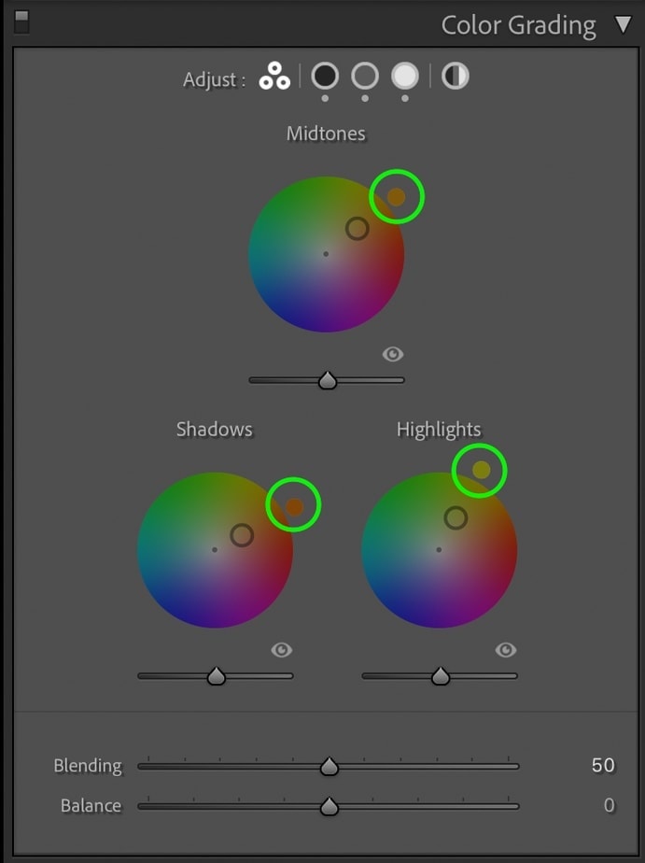Open the Global adjust half-circle icon
645x863 pixels.
[456, 76]
